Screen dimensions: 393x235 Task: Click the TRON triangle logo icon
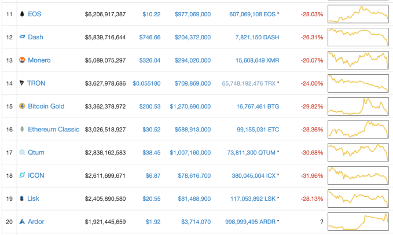tap(22, 83)
